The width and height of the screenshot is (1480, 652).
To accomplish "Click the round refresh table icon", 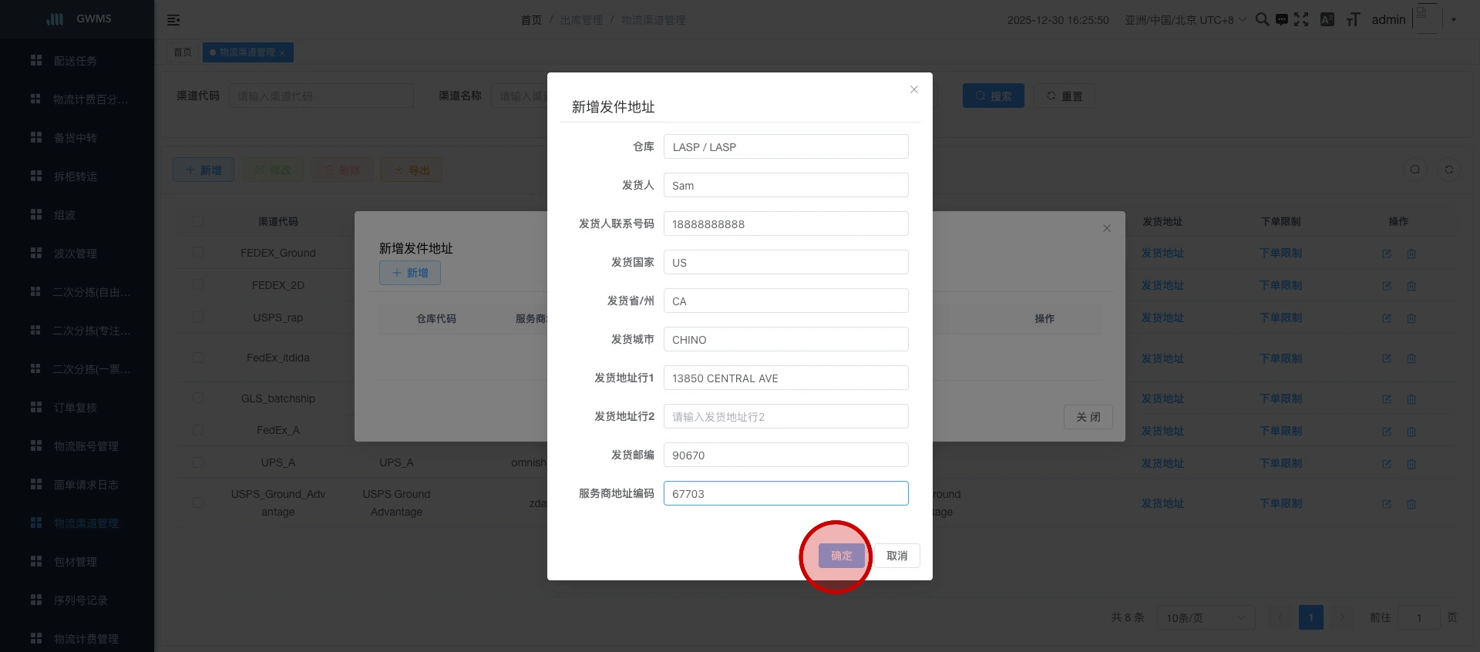I will [x=1448, y=170].
